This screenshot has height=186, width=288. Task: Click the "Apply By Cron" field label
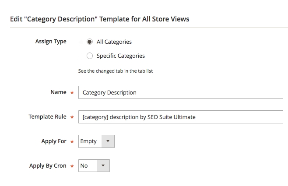(48, 166)
